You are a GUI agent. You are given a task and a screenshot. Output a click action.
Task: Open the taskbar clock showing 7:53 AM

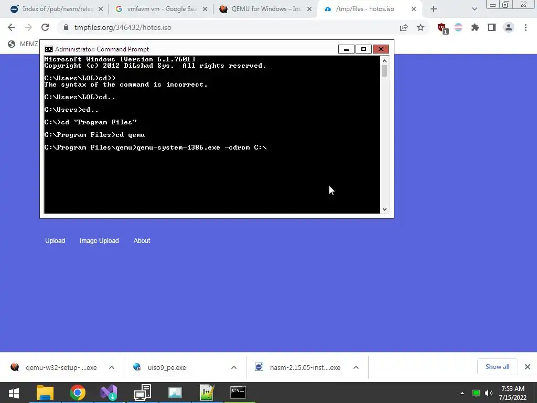pos(513,393)
